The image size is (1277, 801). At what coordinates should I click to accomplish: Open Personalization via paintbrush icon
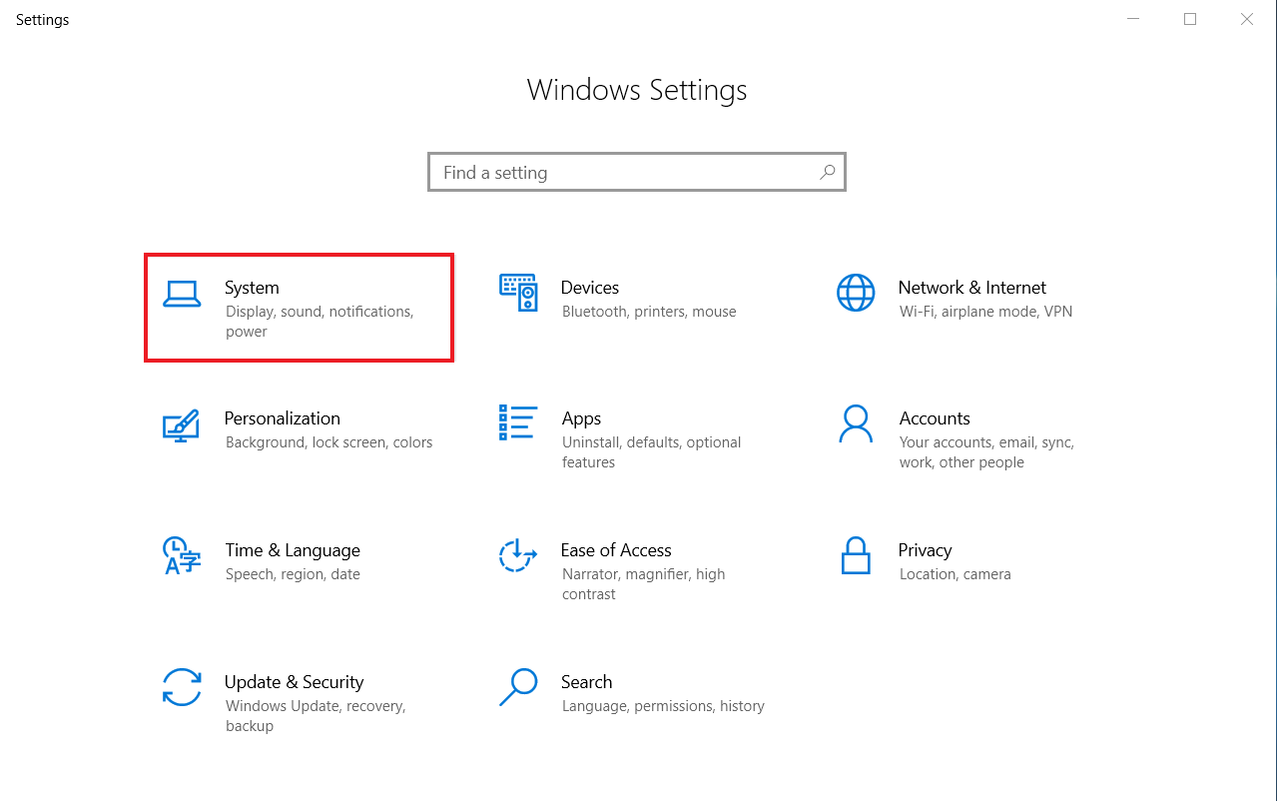182,426
